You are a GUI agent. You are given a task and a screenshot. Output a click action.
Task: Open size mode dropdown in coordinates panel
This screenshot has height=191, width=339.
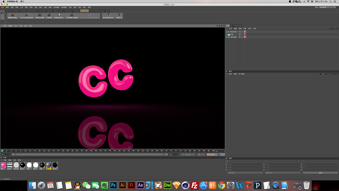pyautogui.click(x=283, y=173)
